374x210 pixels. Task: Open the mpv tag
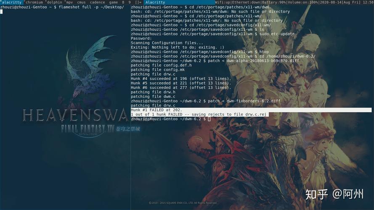69,2
